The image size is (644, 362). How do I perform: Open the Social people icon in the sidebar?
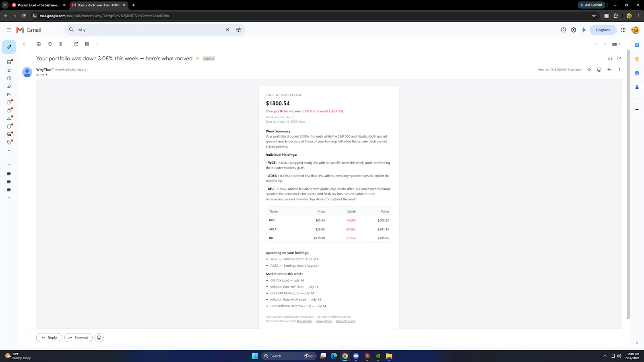click(x=9, y=118)
